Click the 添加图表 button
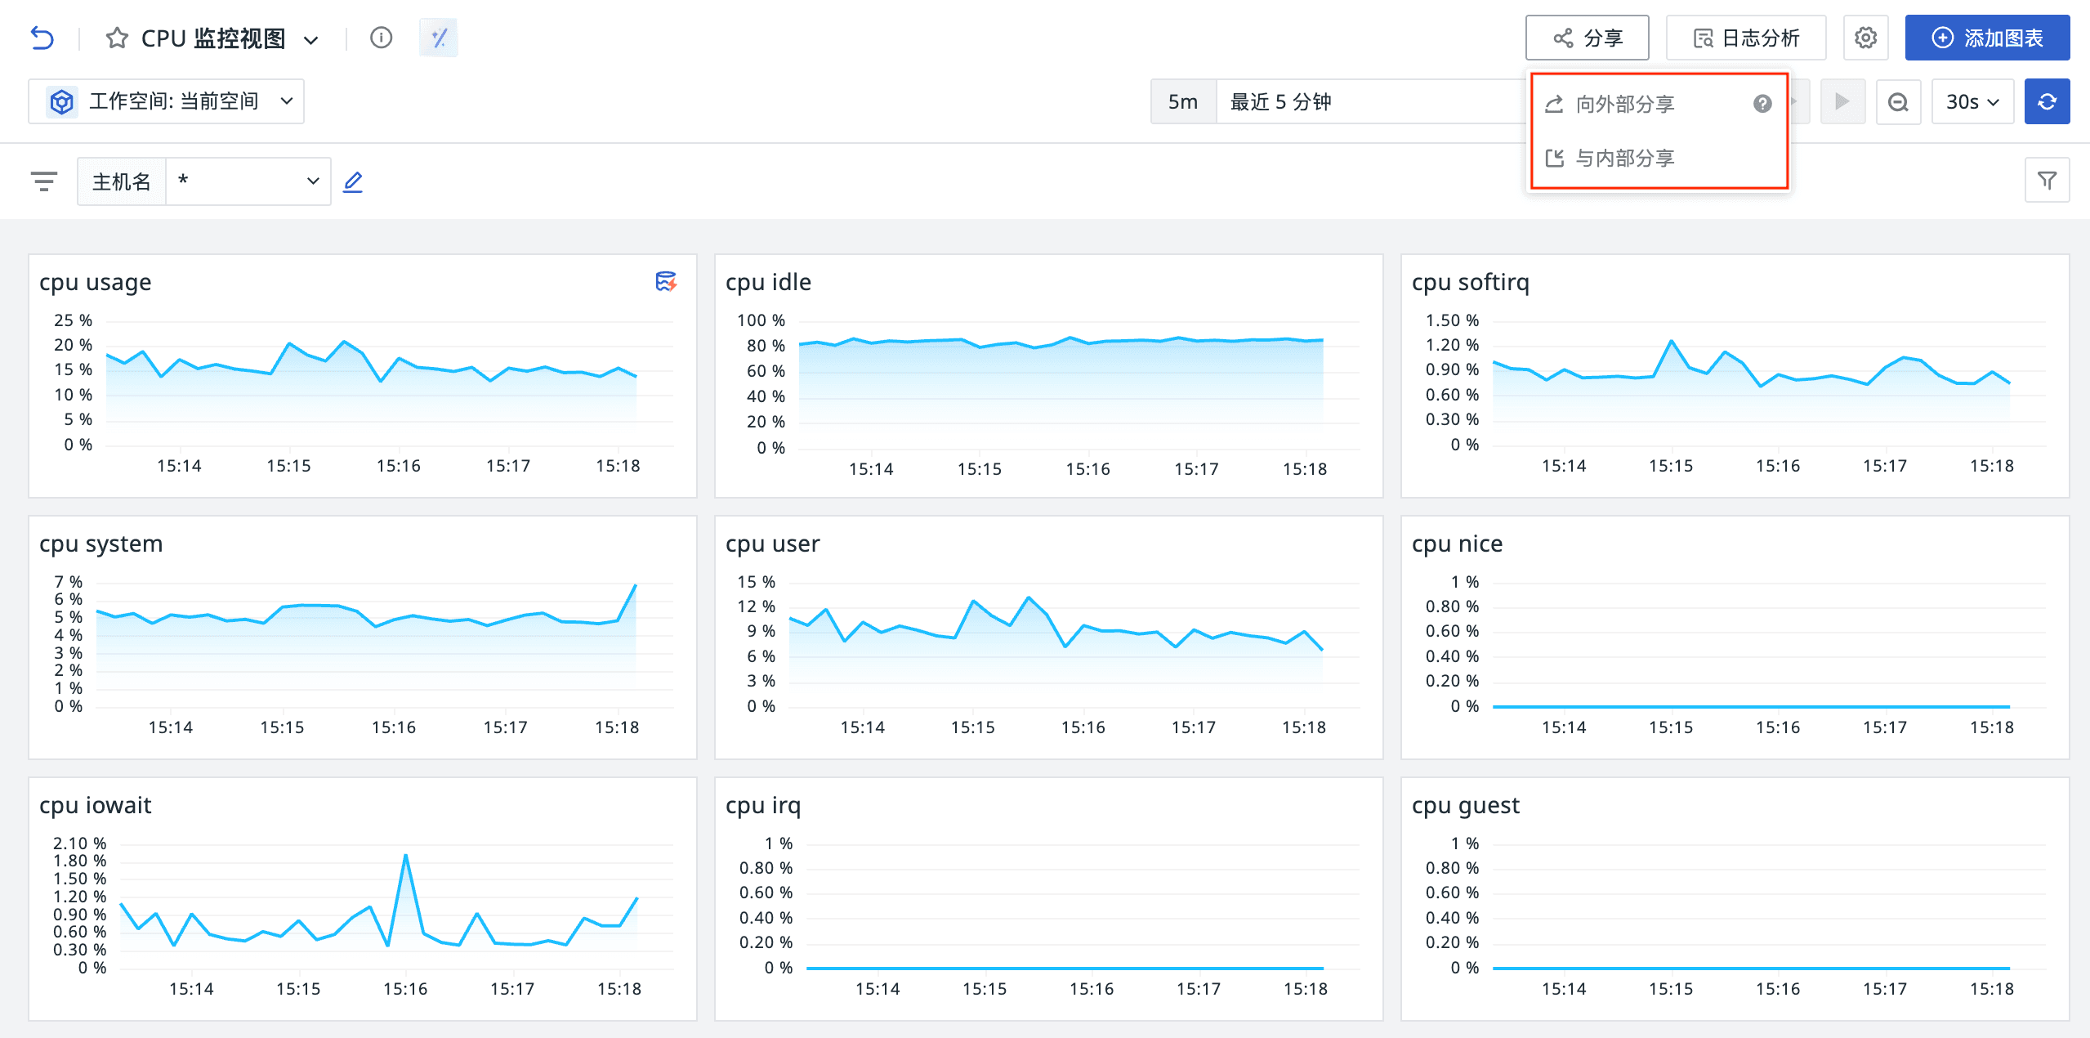The width and height of the screenshot is (2090, 1038). point(1986,38)
